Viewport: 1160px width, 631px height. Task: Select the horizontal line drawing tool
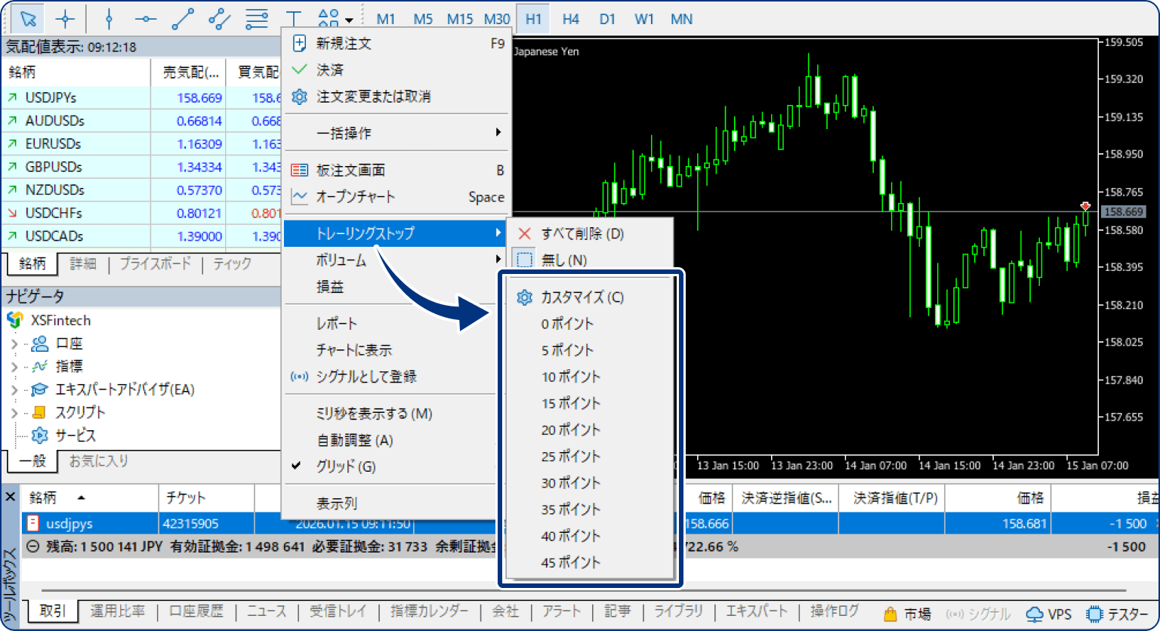[x=146, y=18]
